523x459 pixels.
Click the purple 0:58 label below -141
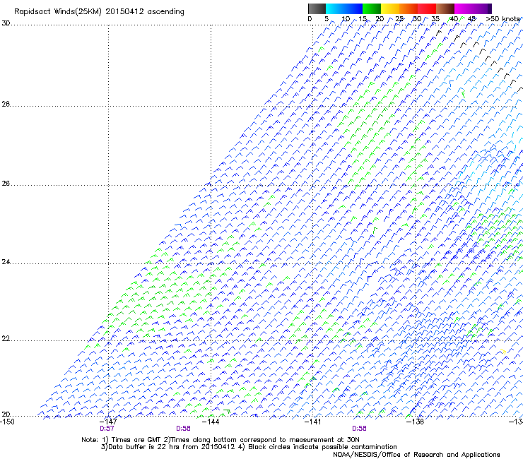tap(359, 429)
